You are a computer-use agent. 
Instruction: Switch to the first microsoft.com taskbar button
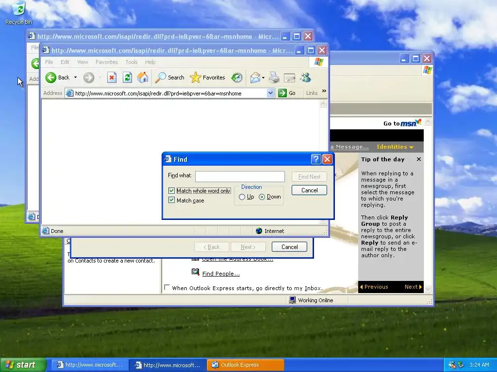point(90,365)
